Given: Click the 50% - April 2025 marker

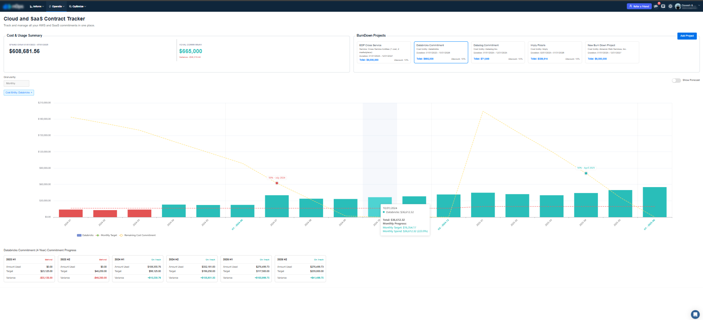Looking at the screenshot, I should click(x=586, y=173).
